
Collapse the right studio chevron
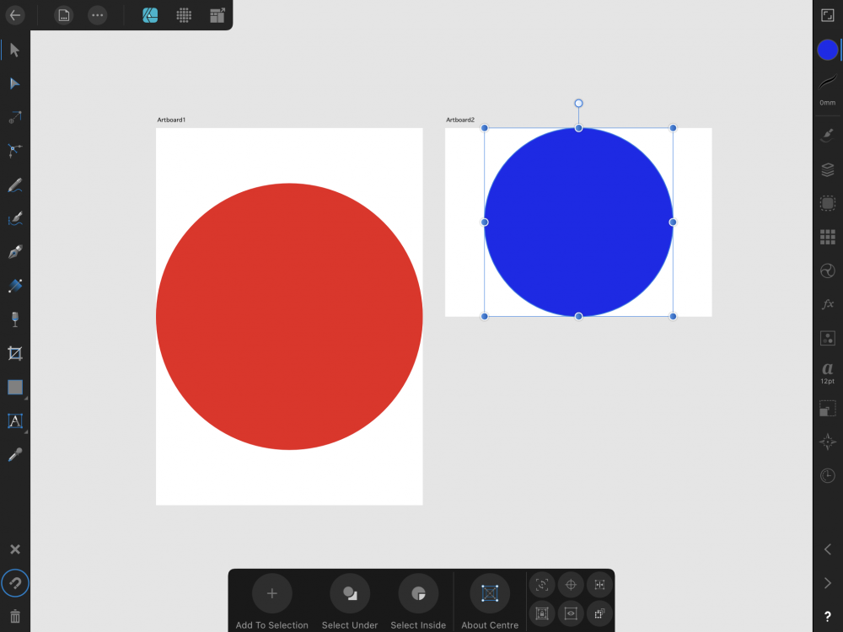(x=827, y=582)
